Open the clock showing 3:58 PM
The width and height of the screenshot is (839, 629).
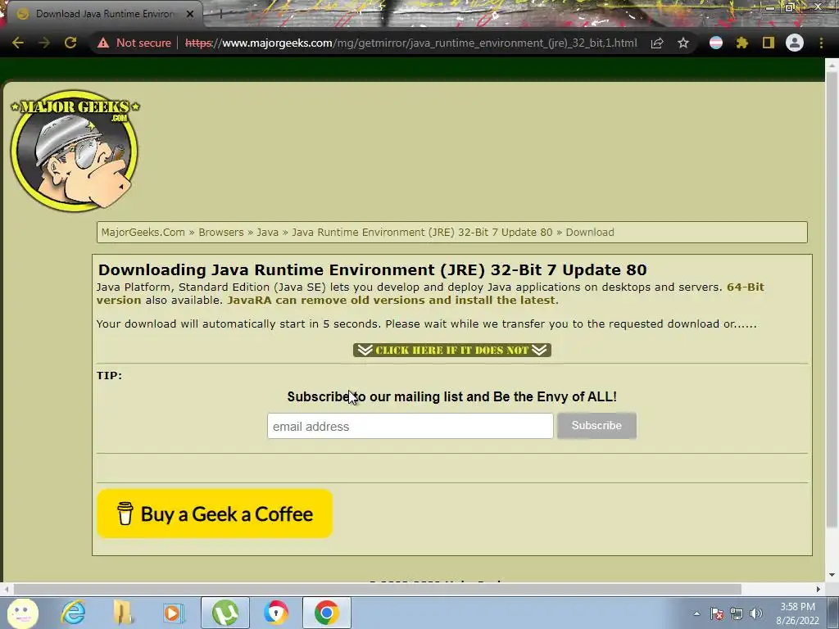797,613
